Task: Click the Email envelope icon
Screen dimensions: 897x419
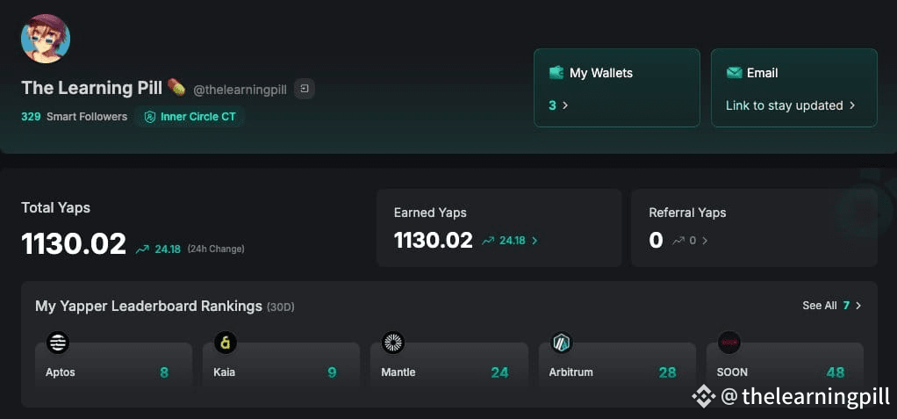Action: [x=734, y=73]
